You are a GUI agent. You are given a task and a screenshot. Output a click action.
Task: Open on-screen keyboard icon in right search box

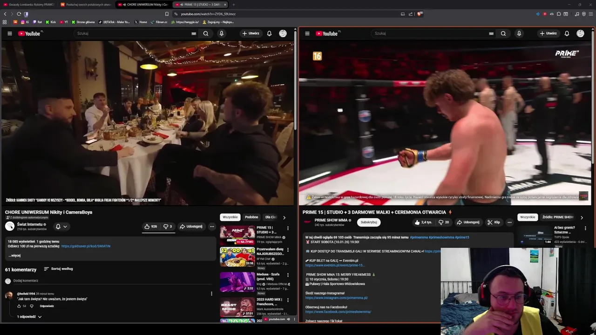point(491,33)
